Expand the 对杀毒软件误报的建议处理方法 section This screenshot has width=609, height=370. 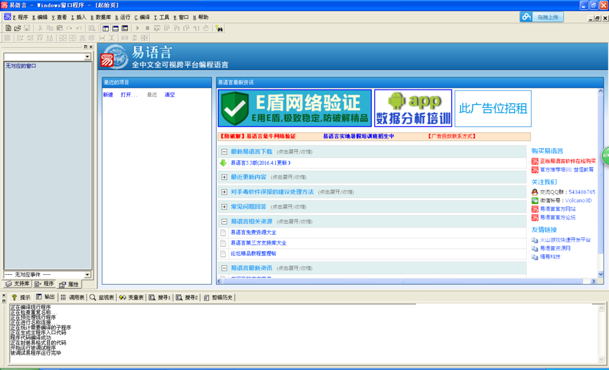tap(224, 192)
